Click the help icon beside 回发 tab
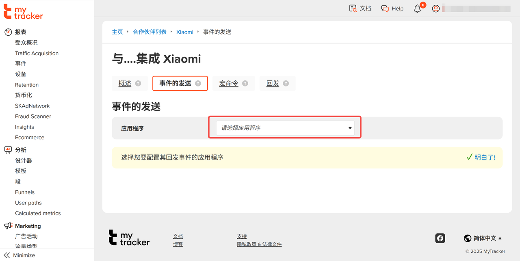The height and width of the screenshot is (261, 520). pos(286,83)
